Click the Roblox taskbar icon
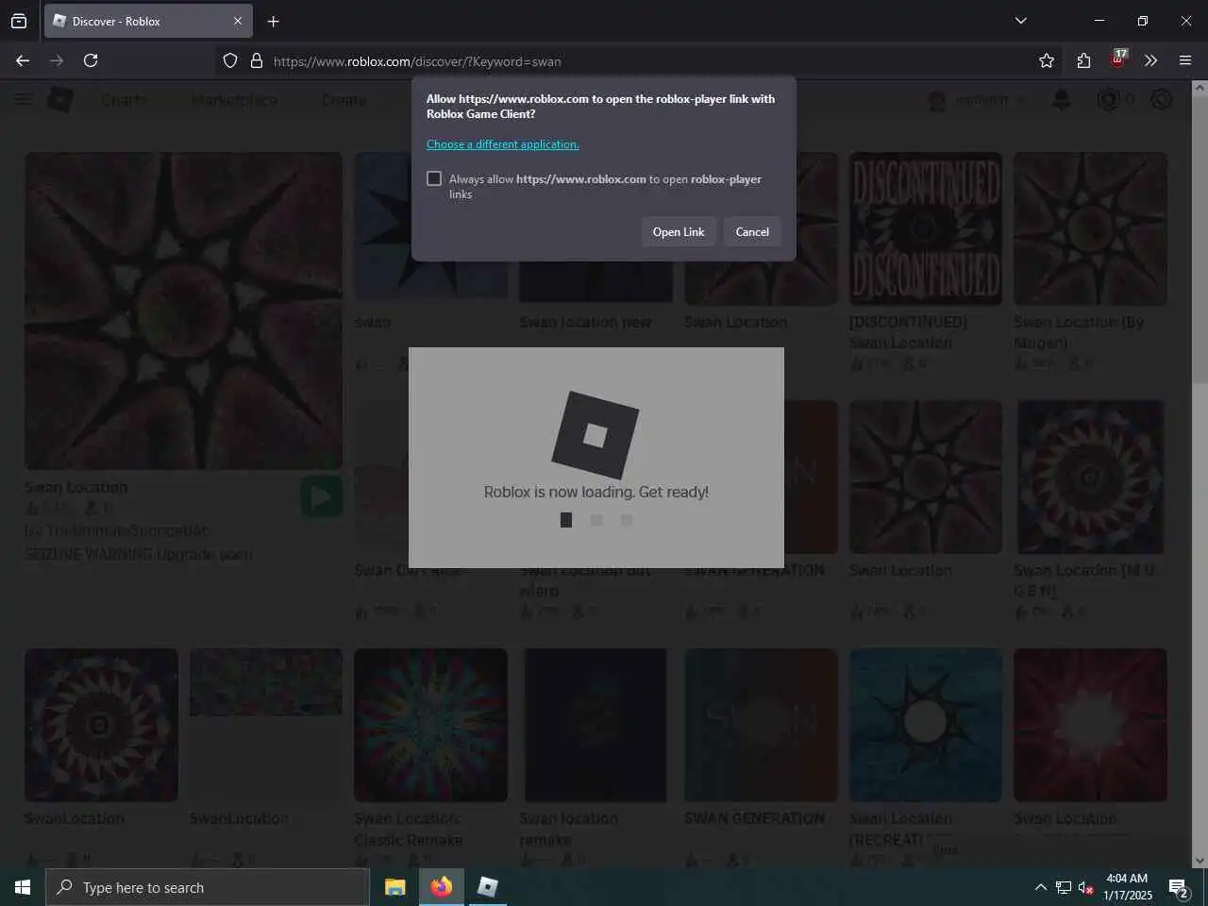Screen dimensions: 1208x906 tap(488, 887)
